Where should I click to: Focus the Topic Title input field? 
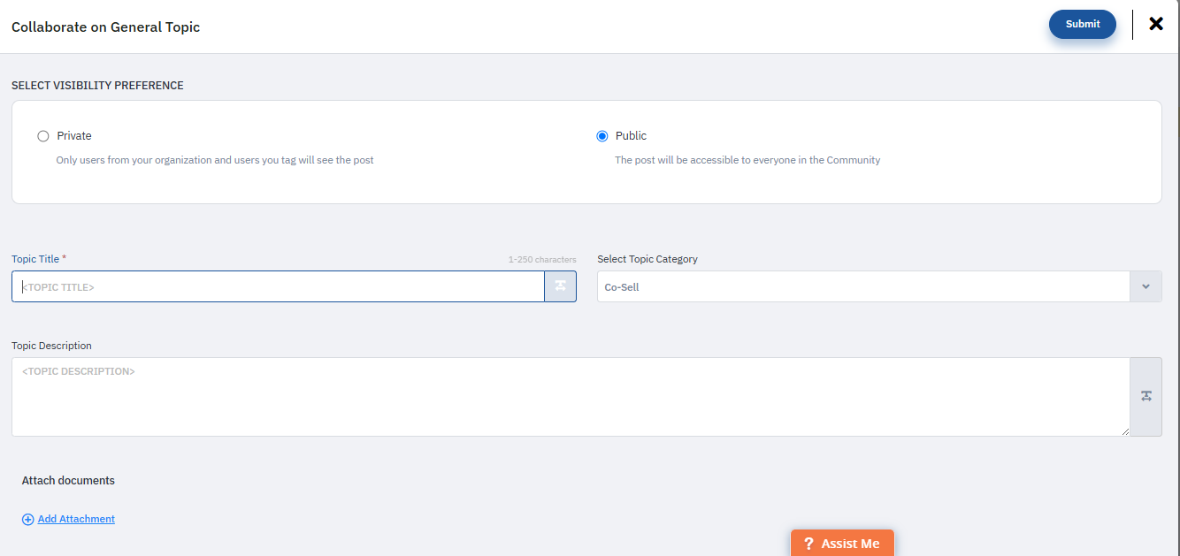coord(278,286)
